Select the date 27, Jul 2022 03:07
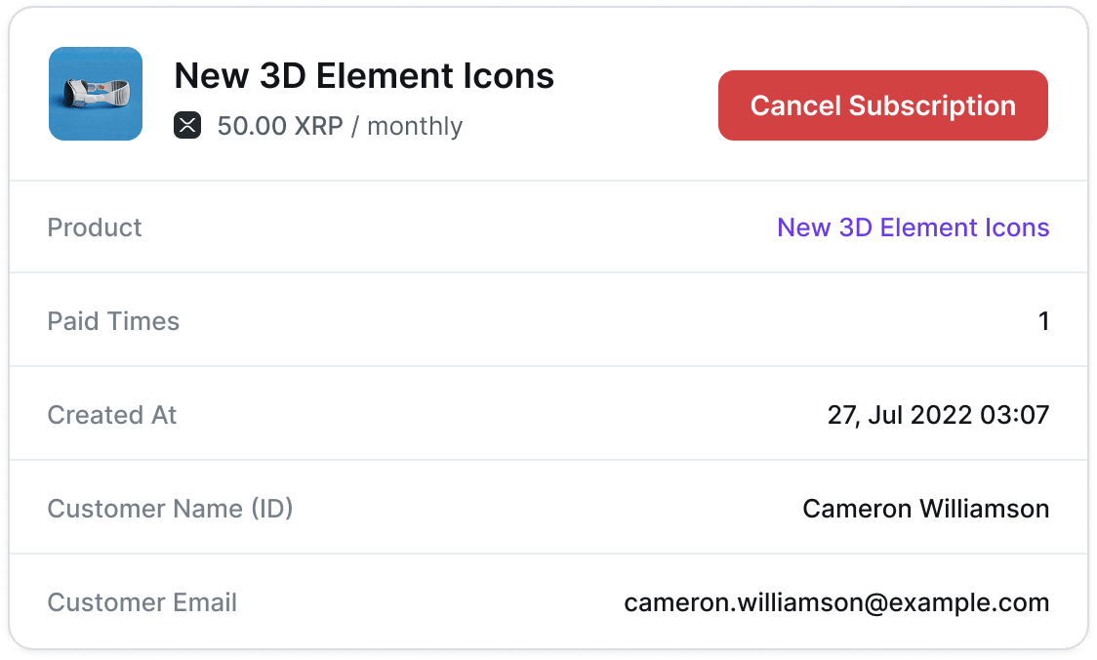Viewport: 1097px width, 660px height. tap(938, 415)
